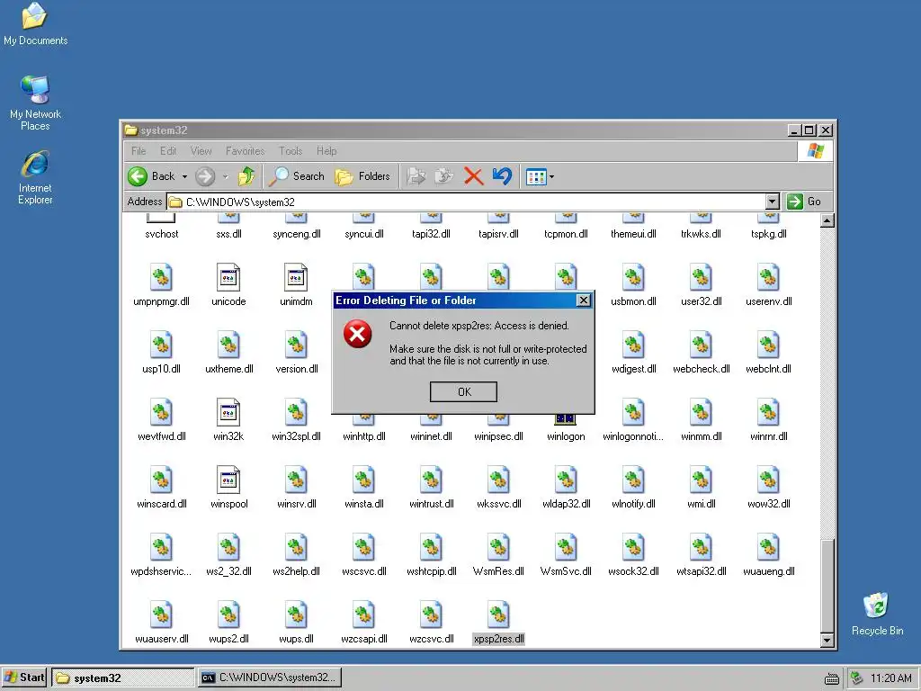
Task: Click the wuaueng.dll file name
Action: pos(768,571)
